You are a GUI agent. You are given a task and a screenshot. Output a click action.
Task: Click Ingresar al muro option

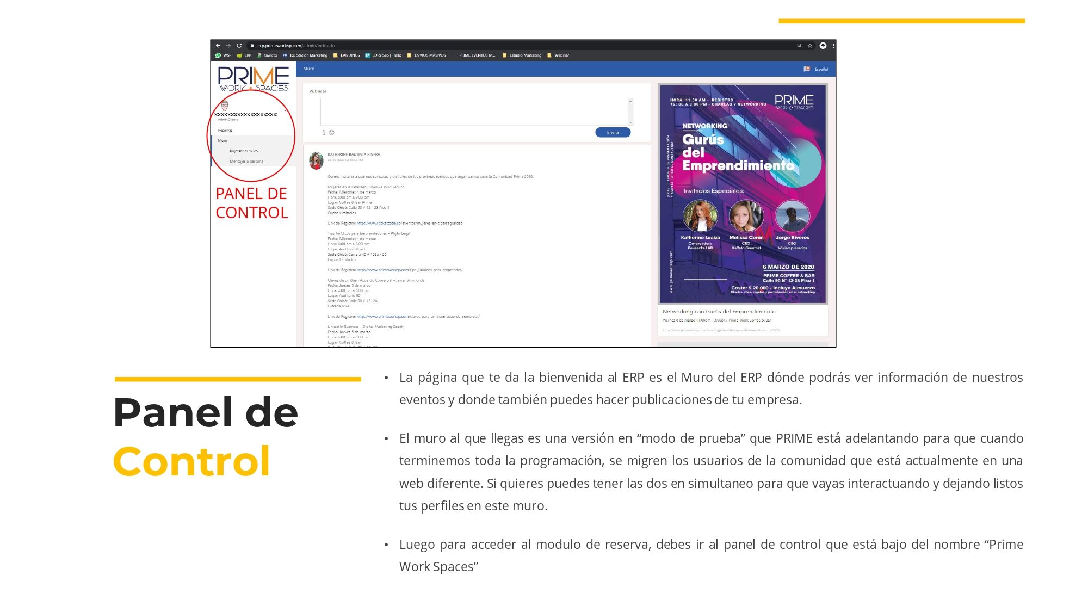(244, 150)
